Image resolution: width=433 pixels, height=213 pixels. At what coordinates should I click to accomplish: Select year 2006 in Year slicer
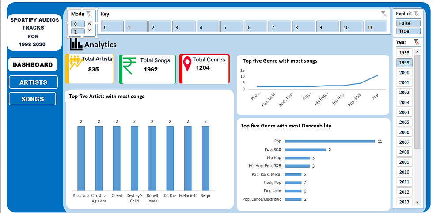click(x=404, y=132)
